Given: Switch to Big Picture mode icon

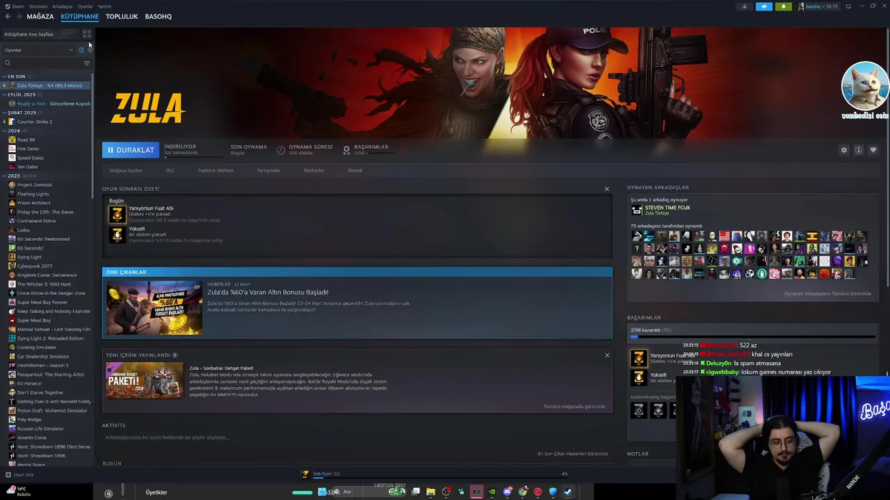Looking at the screenshot, I should (x=850, y=6).
